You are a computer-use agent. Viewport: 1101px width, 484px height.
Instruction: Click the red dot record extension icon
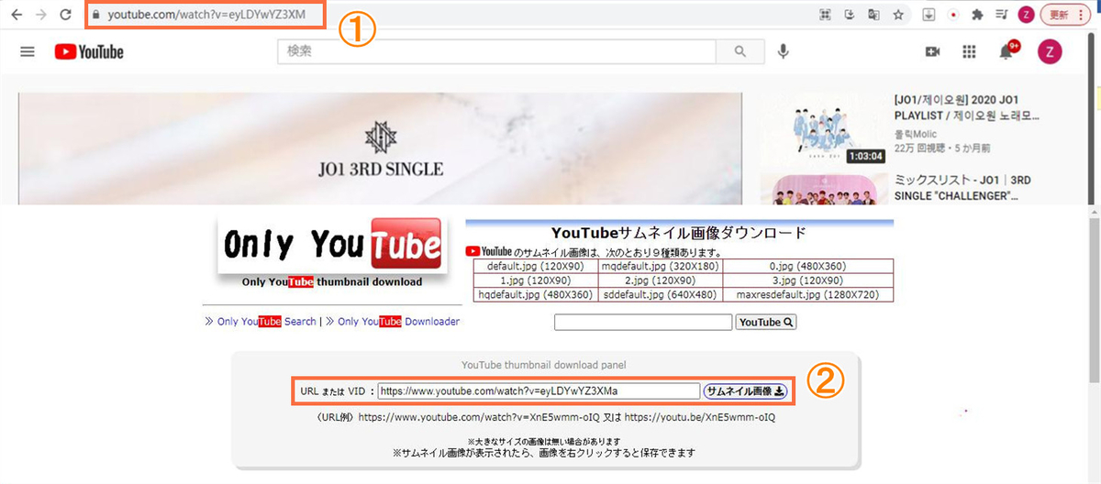coord(953,15)
